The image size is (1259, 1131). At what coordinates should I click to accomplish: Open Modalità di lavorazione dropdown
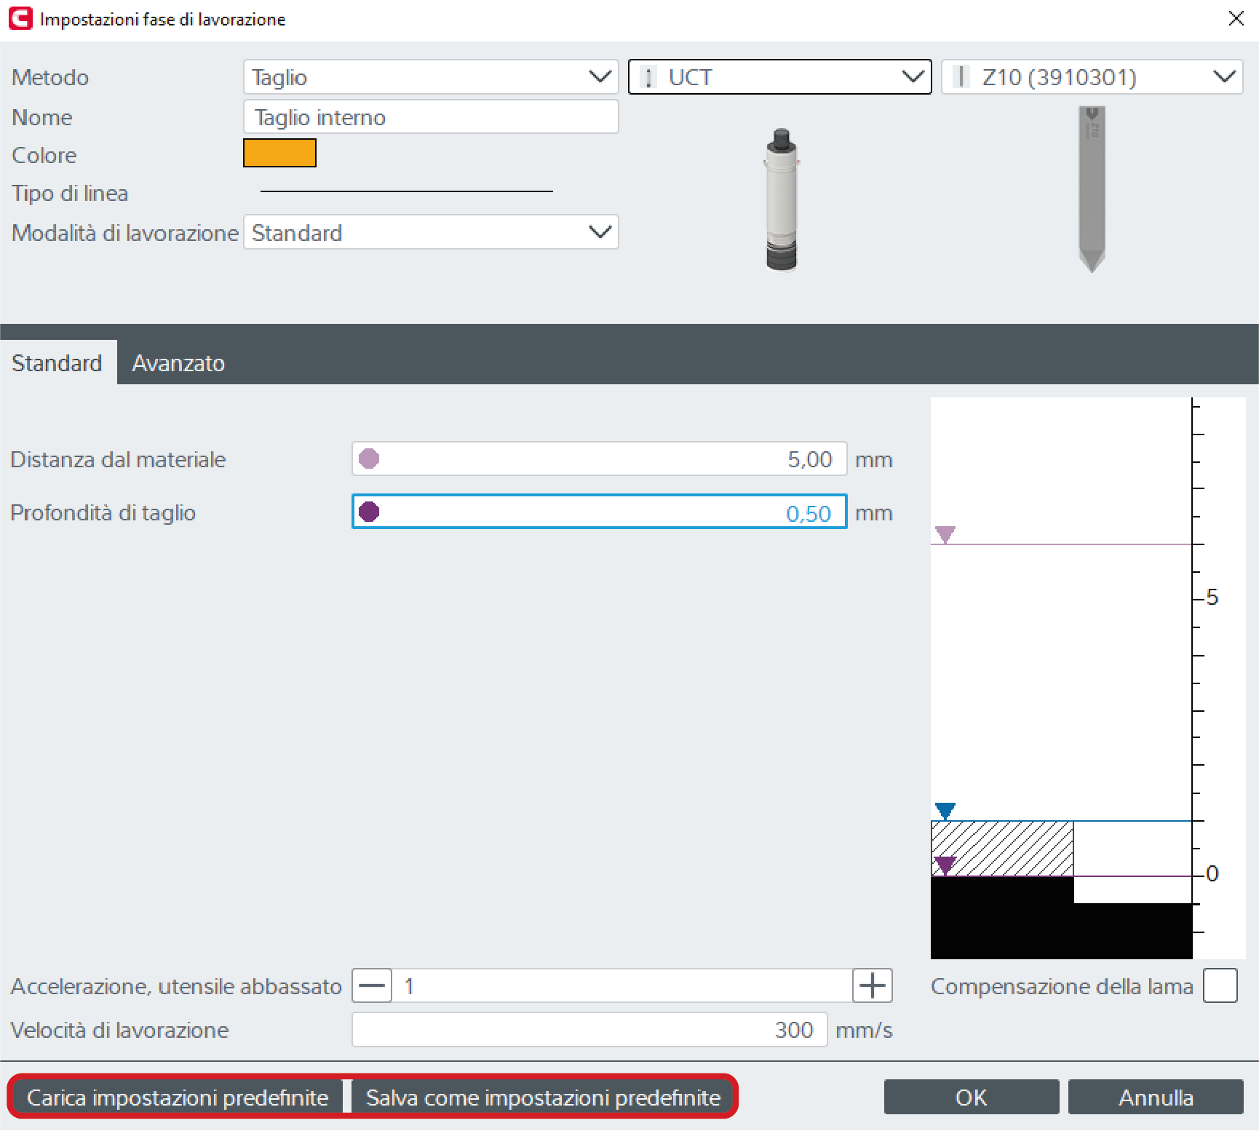(431, 232)
